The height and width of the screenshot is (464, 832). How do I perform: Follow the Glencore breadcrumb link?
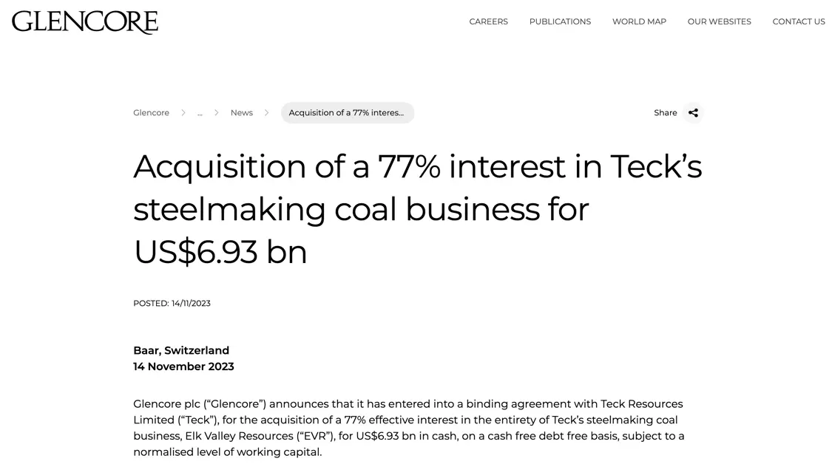click(151, 112)
